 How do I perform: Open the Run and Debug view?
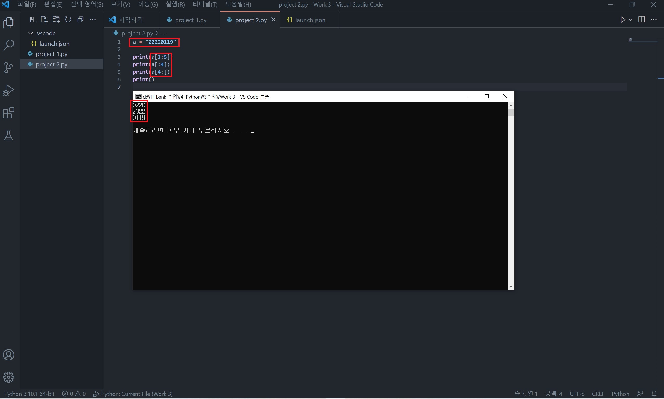pyautogui.click(x=9, y=90)
